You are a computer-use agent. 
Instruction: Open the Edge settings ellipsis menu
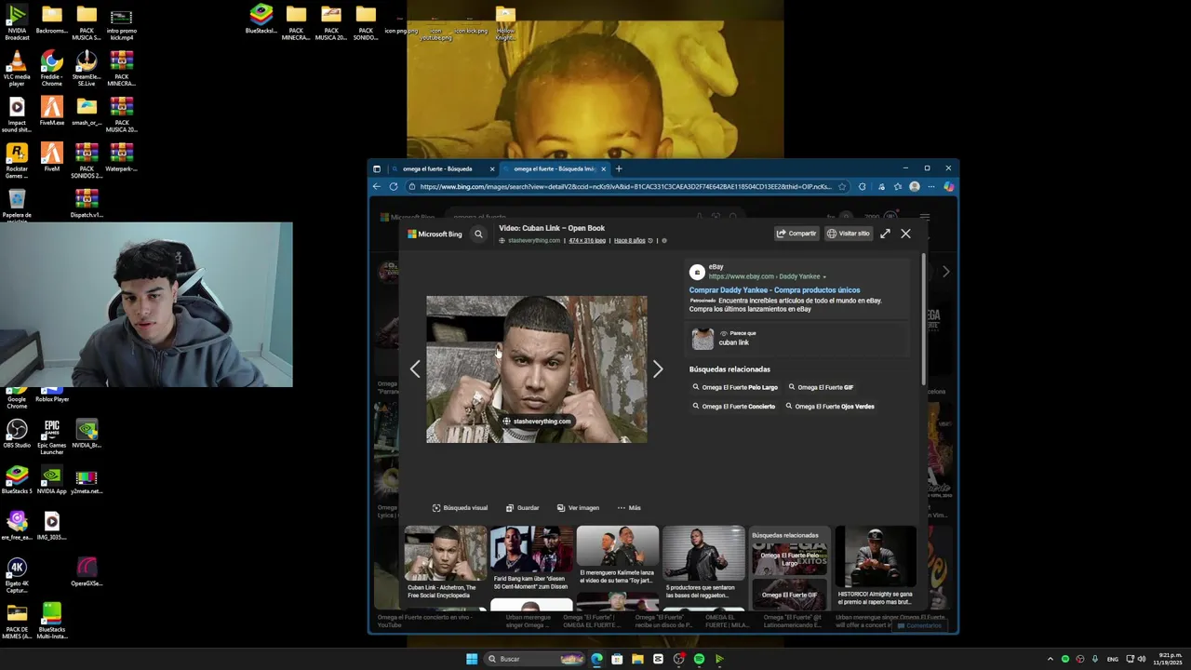(931, 186)
